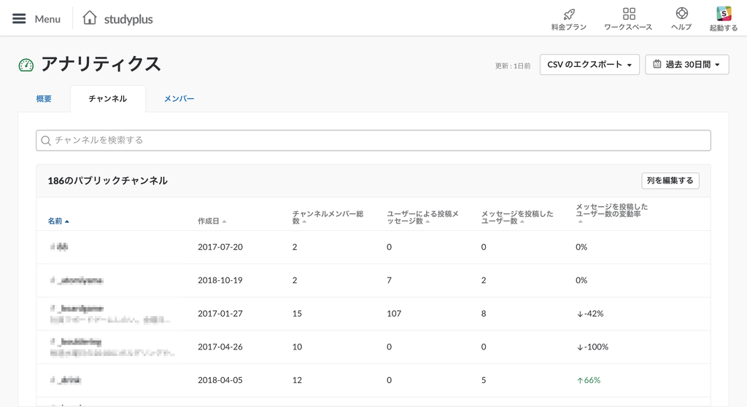Open 過去 30日間 date range dropdown

tap(687, 65)
